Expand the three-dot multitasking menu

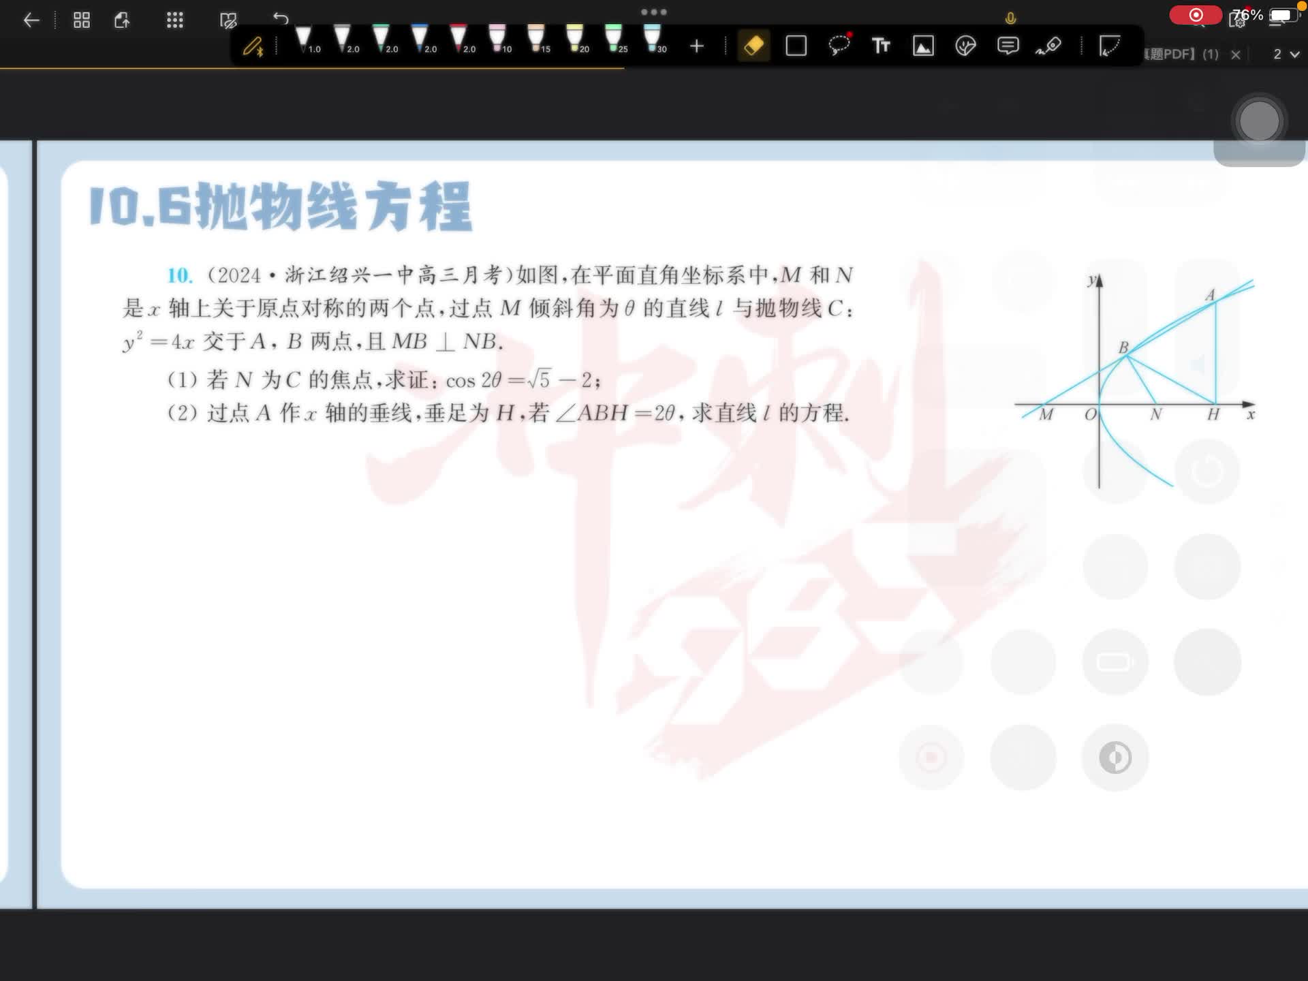pyautogui.click(x=653, y=12)
